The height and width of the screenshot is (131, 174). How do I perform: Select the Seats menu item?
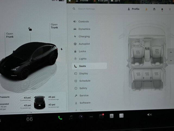tap(89, 66)
